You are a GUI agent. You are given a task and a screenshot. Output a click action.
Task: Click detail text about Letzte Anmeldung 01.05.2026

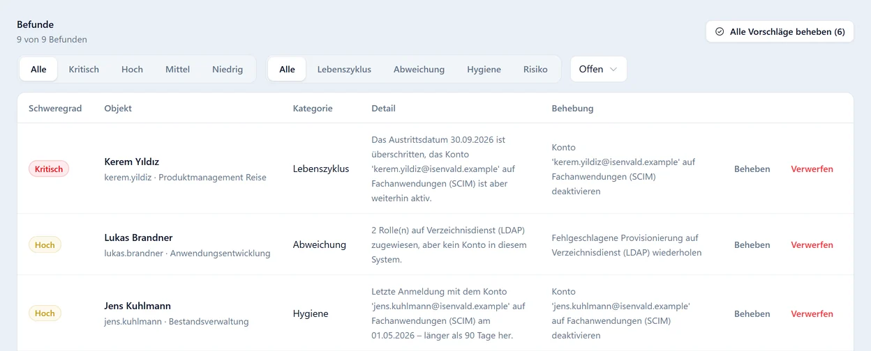click(x=448, y=313)
